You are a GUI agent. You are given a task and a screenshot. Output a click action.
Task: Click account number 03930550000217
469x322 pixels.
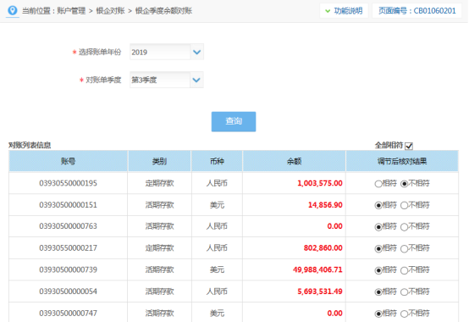click(69, 248)
